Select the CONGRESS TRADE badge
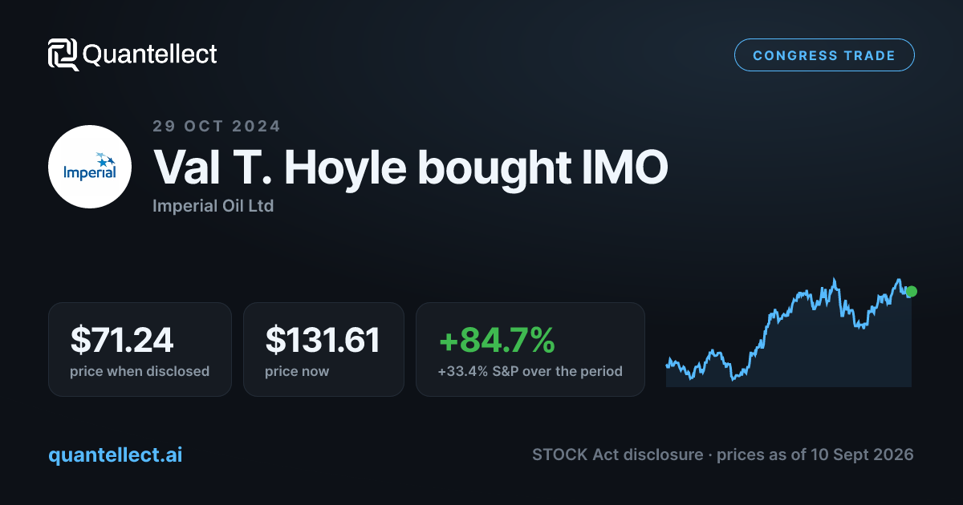Screen dimensions: 963x505 [824, 55]
